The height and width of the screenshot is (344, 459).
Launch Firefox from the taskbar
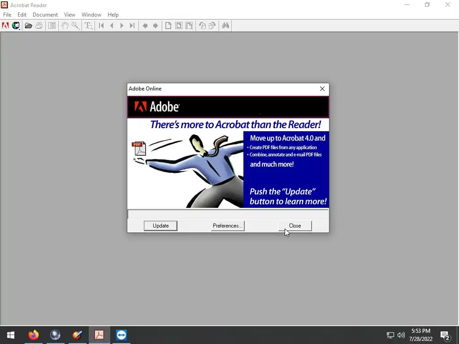(33, 335)
